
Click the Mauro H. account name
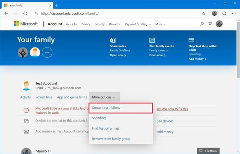pos(43,151)
